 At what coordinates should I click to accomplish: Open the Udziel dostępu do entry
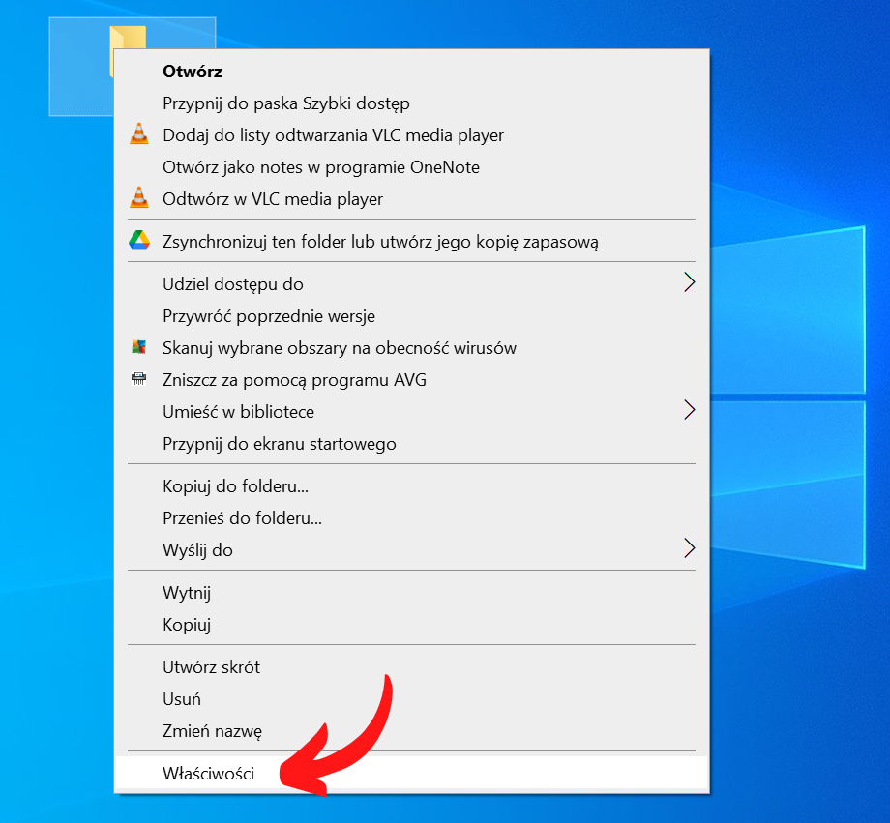pyautogui.click(x=412, y=283)
